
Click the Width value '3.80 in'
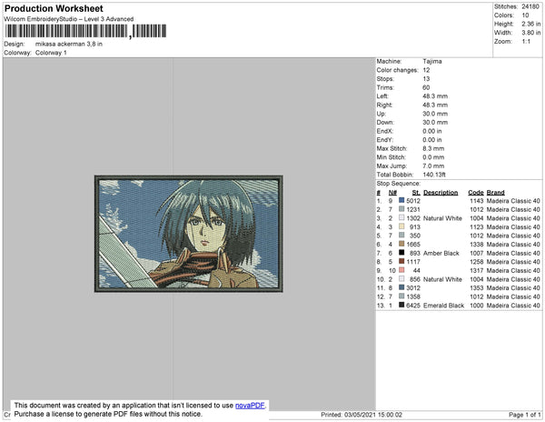(x=531, y=33)
